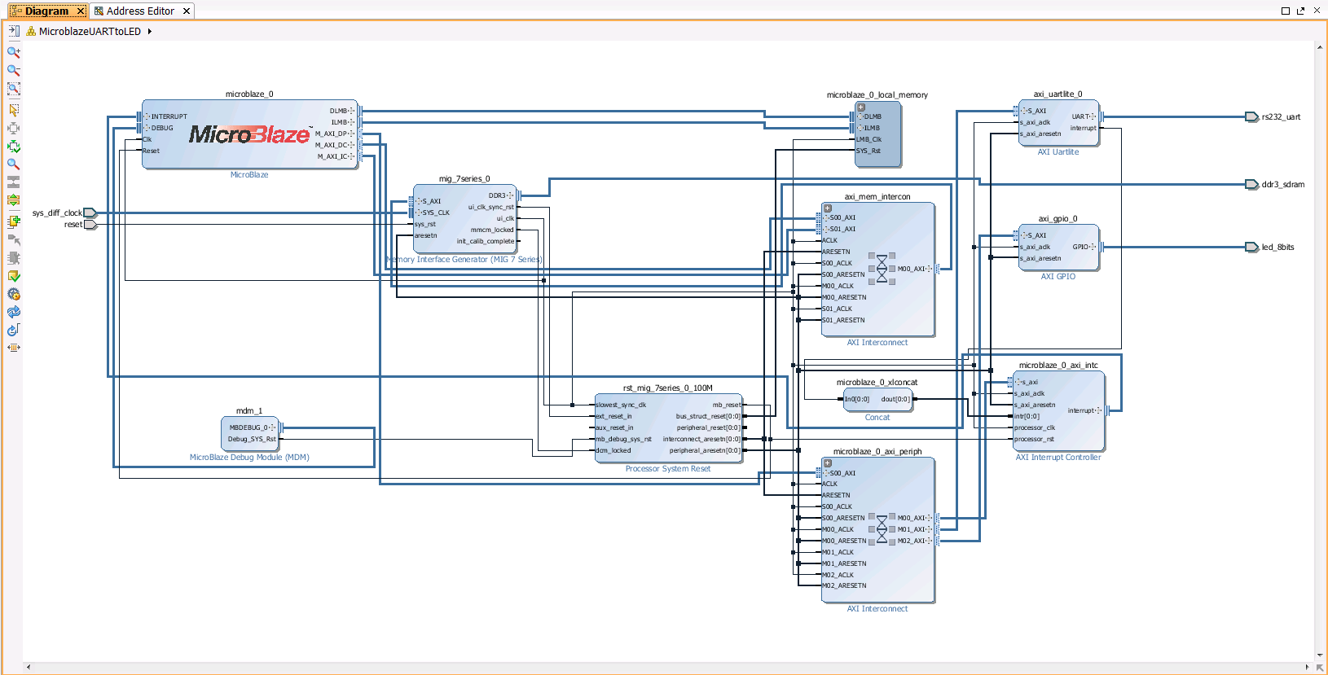Click the yellow Expand/Collapse toolbar icon
1328x675 pixels.
[13, 200]
